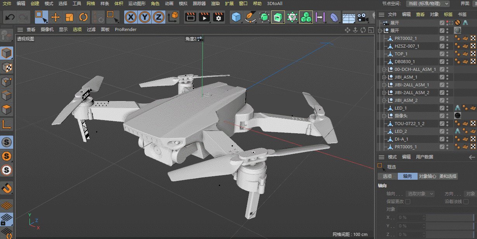Add a camera object
Viewport: 477px width, 239px height.
tap(363, 17)
